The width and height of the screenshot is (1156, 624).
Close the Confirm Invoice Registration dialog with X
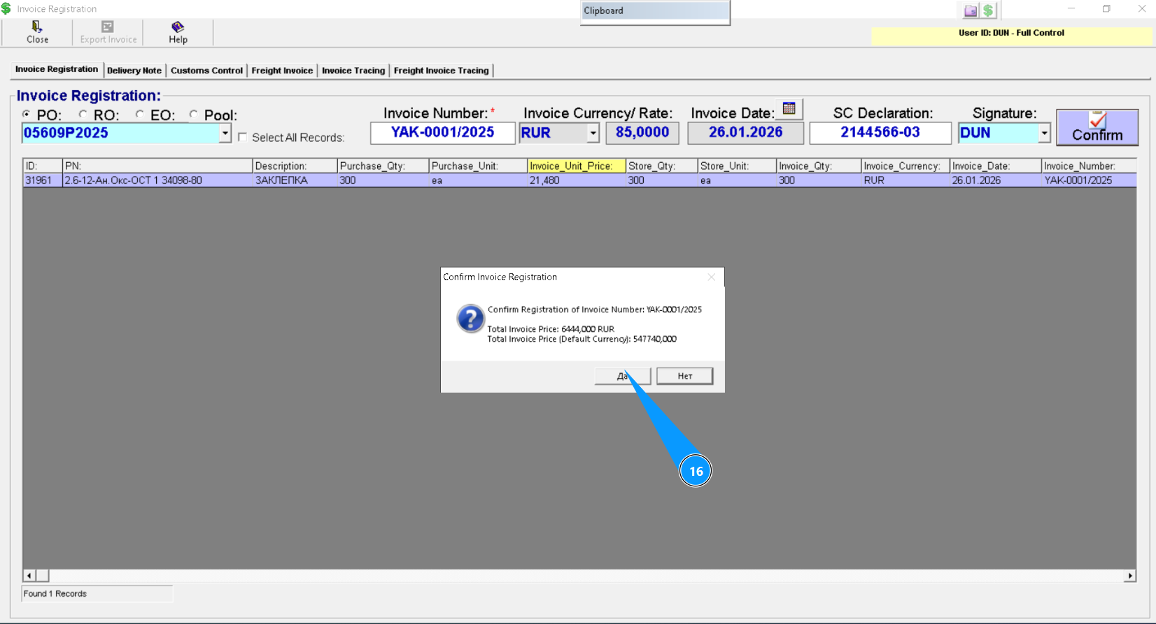(x=712, y=277)
